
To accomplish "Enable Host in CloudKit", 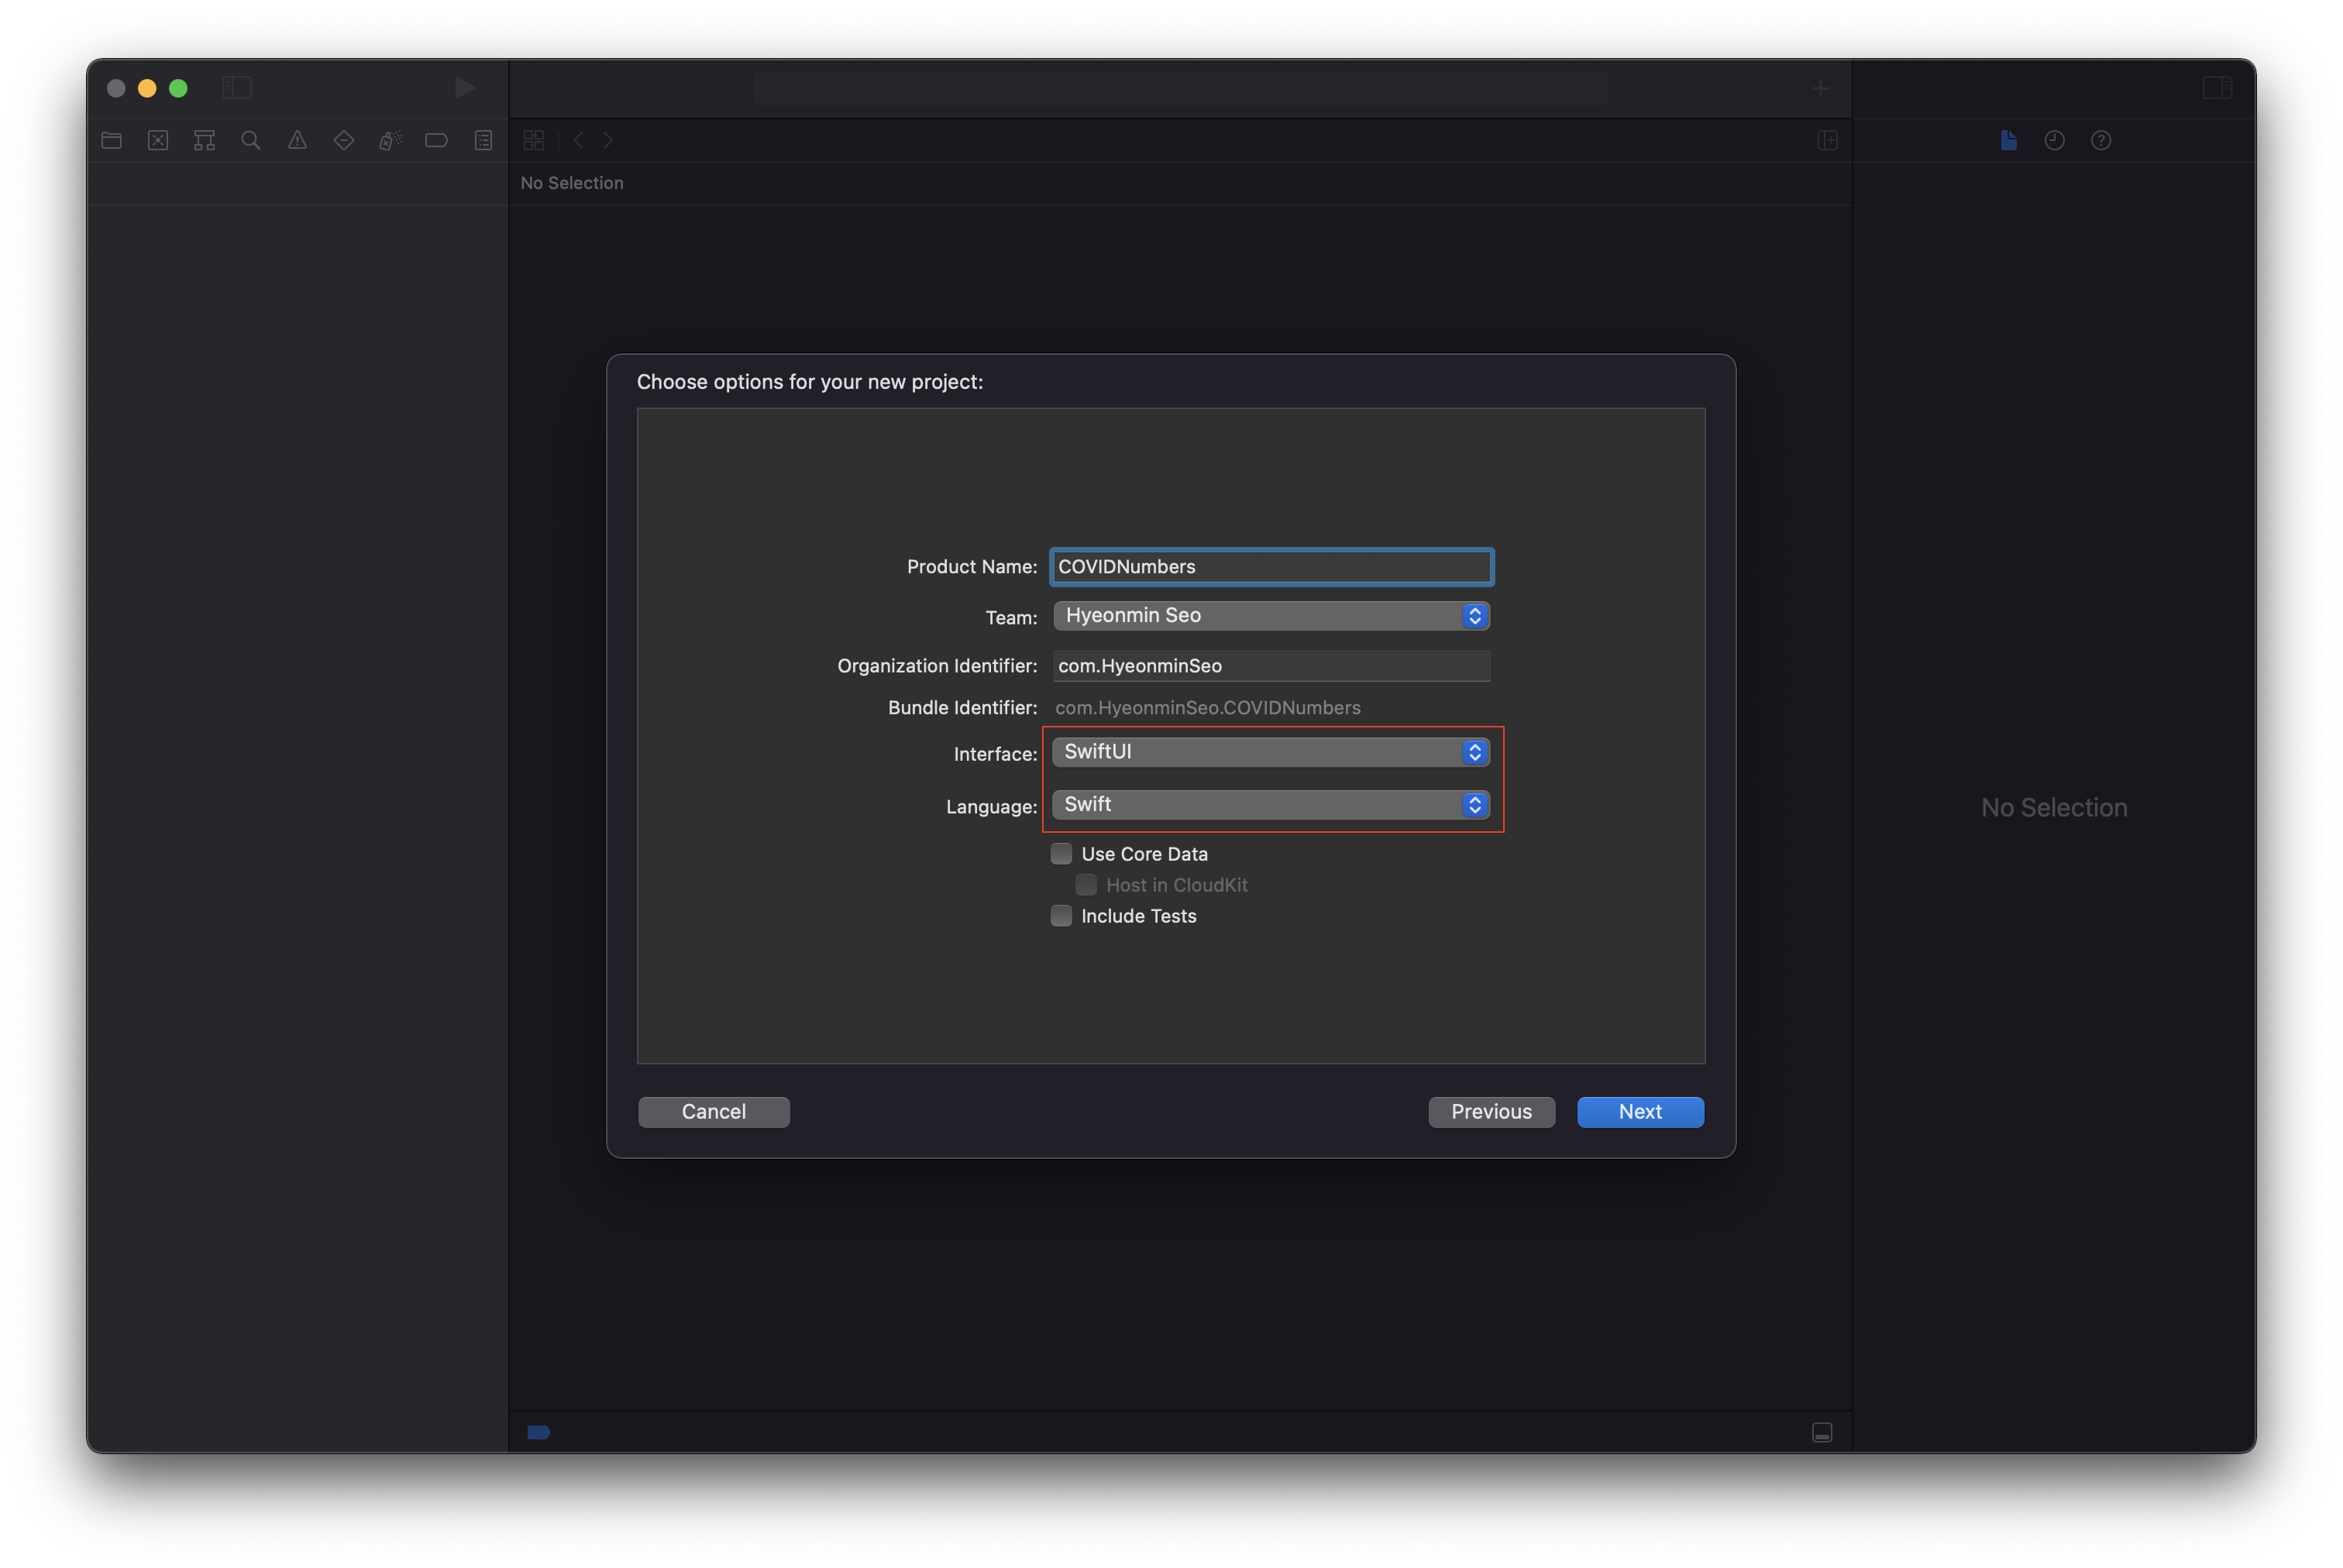I will pos(1085,884).
